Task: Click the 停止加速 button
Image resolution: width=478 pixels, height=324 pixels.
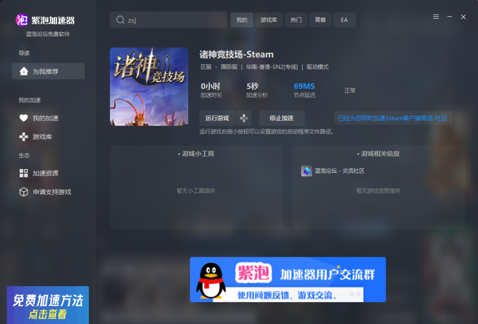Action: (x=281, y=118)
